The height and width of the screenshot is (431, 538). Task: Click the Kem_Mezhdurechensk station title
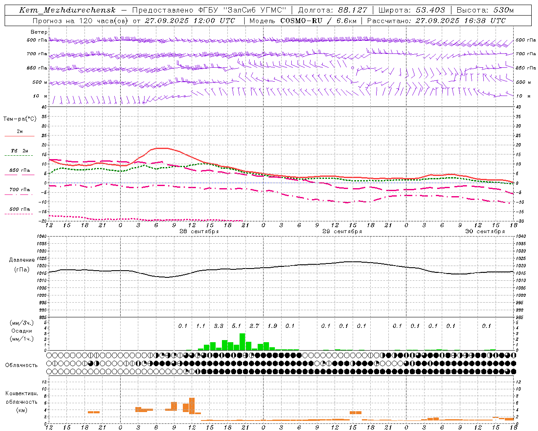pyautogui.click(x=67, y=10)
